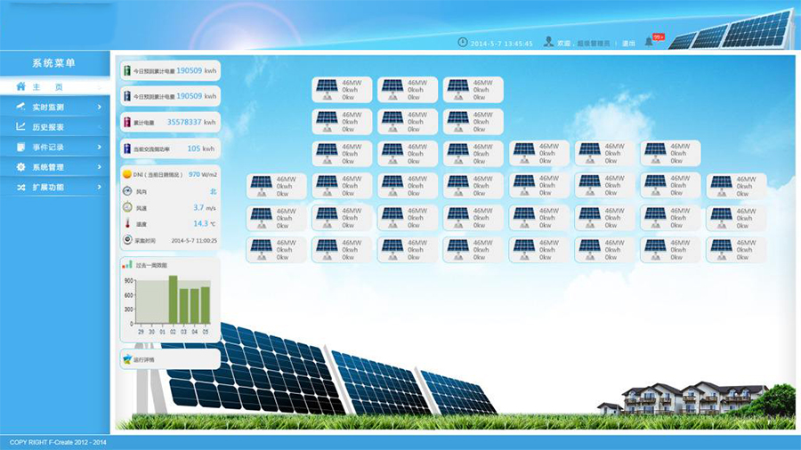Expand 实时监测 using its chevron arrow
The width and height of the screenshot is (801, 450).
(99, 108)
